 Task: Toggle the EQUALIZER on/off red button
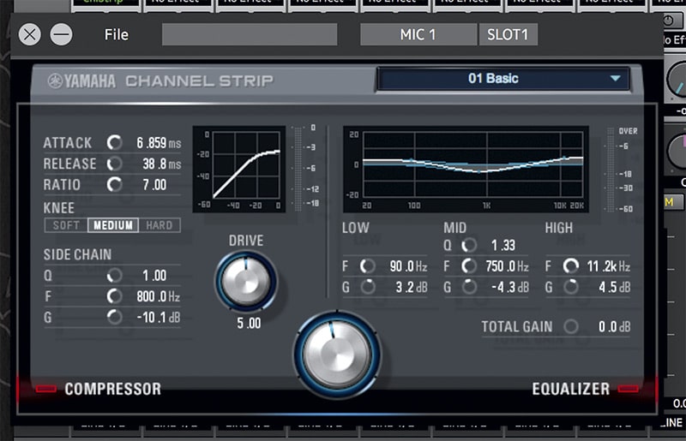pyautogui.click(x=629, y=388)
